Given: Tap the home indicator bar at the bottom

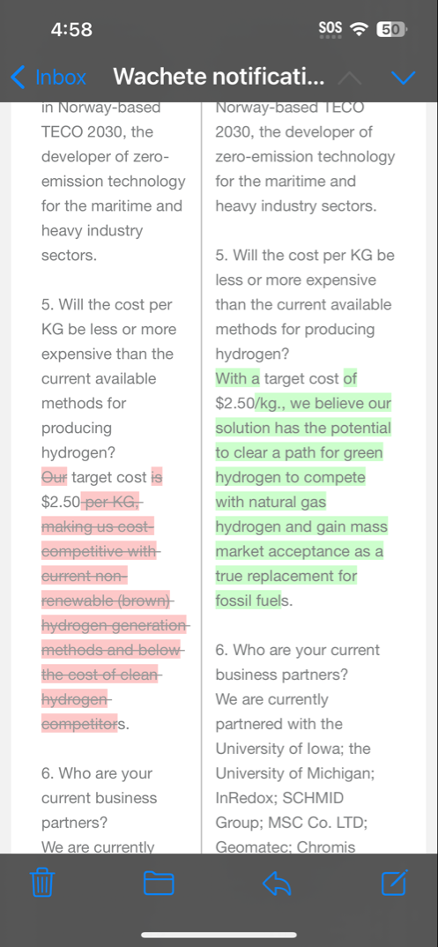Looking at the screenshot, I should 219,935.
